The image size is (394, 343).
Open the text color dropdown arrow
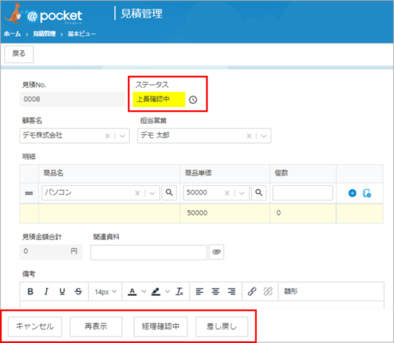click(144, 292)
